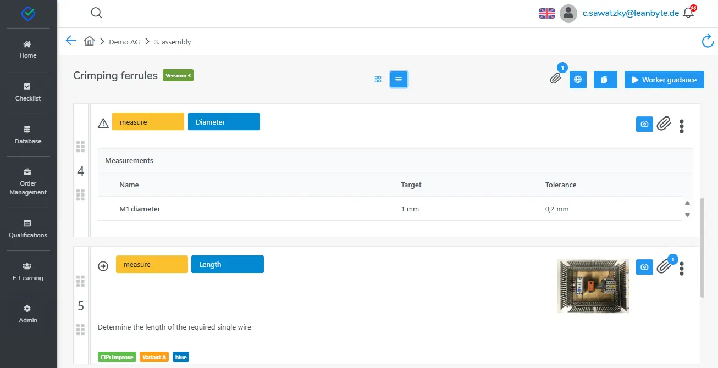Image resolution: width=718 pixels, height=368 pixels.
Task: Click the copy document button
Action: (x=604, y=80)
